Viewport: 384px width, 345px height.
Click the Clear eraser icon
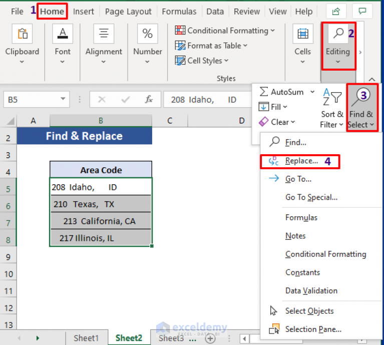click(263, 122)
